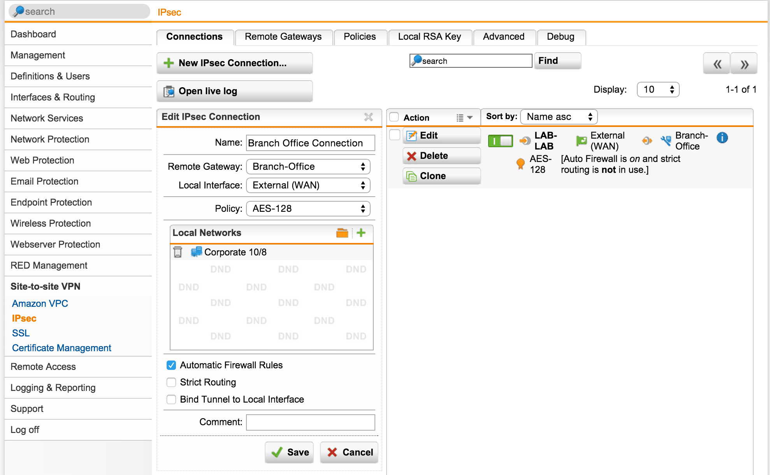Image resolution: width=770 pixels, height=475 pixels.
Task: Click the Find button
Action: (x=557, y=61)
